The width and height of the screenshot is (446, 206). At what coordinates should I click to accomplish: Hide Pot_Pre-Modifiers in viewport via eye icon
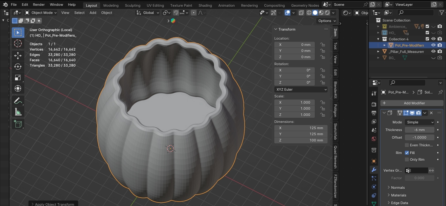pyautogui.click(x=433, y=45)
